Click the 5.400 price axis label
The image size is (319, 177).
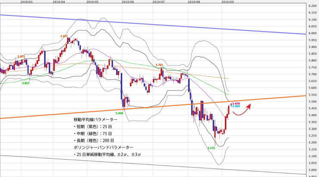[x=313, y=115]
